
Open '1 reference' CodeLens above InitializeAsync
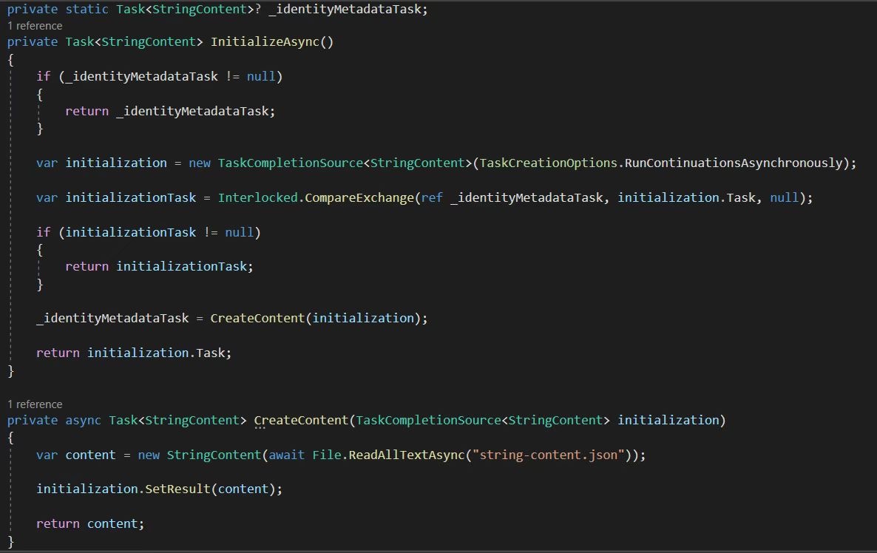point(35,26)
